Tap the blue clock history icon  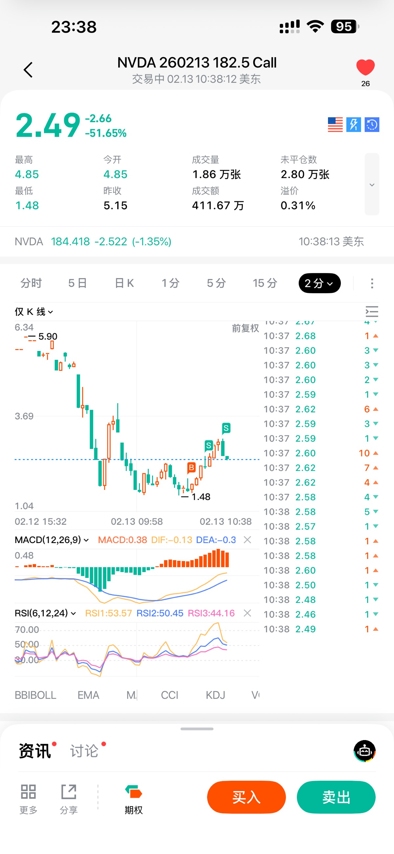(x=372, y=125)
